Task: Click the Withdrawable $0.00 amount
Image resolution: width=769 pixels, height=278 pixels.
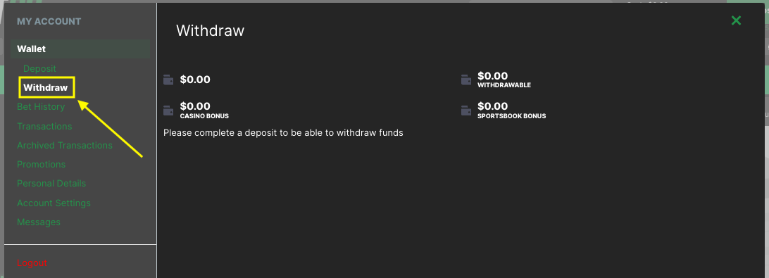Action: pos(493,76)
